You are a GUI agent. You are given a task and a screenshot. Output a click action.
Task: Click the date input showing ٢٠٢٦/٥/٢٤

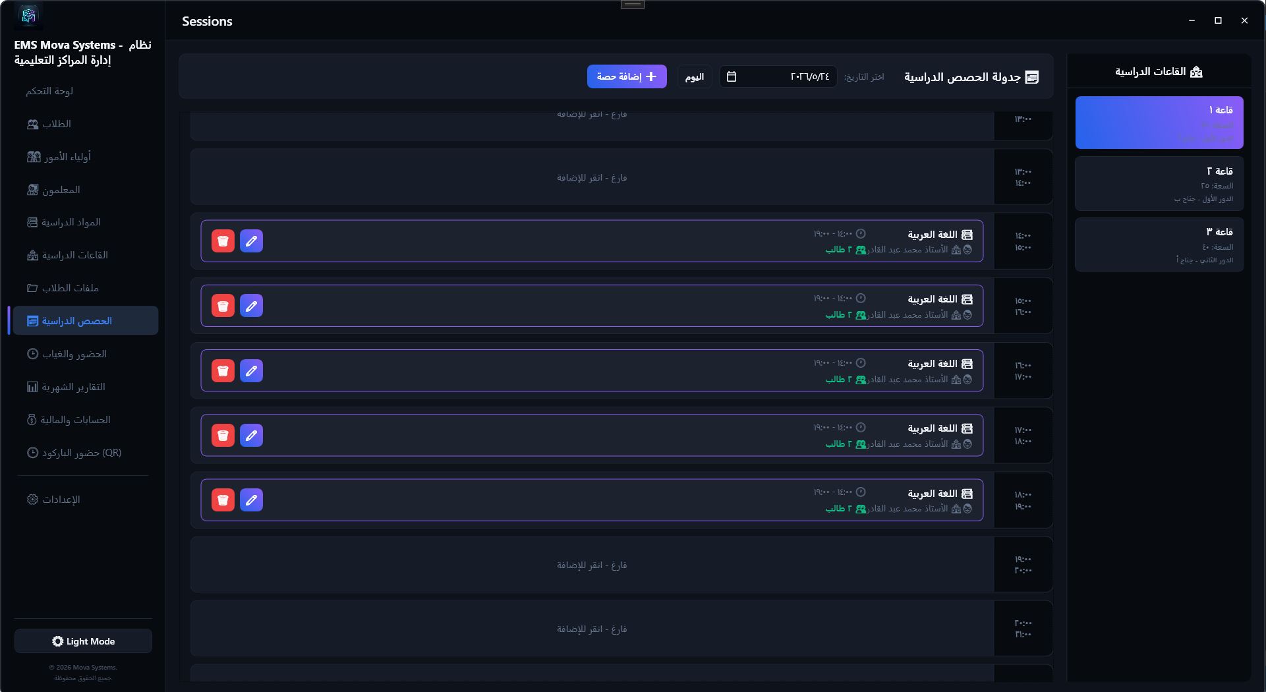(778, 77)
